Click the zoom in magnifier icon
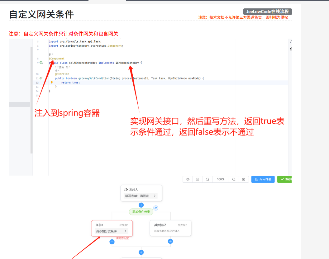Image resolution: width=329 pixels, height=259 pixels. 234,179
